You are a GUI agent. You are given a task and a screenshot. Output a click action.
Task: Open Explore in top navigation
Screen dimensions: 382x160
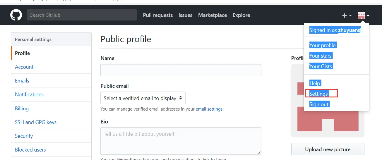point(241,15)
